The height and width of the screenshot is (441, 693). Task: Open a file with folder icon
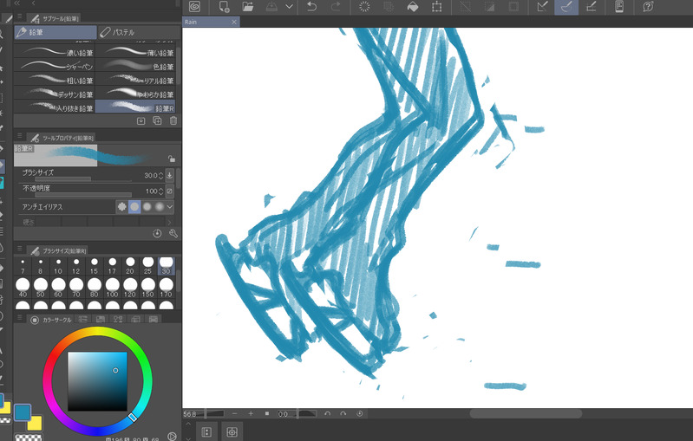coord(248,7)
